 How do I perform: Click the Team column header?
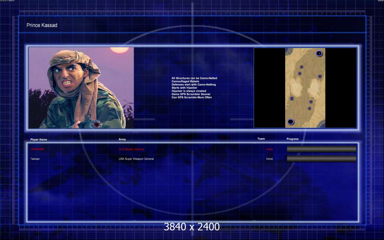click(x=261, y=139)
